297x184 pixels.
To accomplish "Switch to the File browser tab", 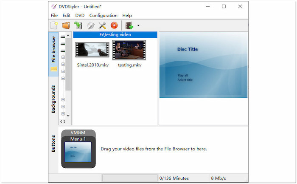I will tap(53, 54).
